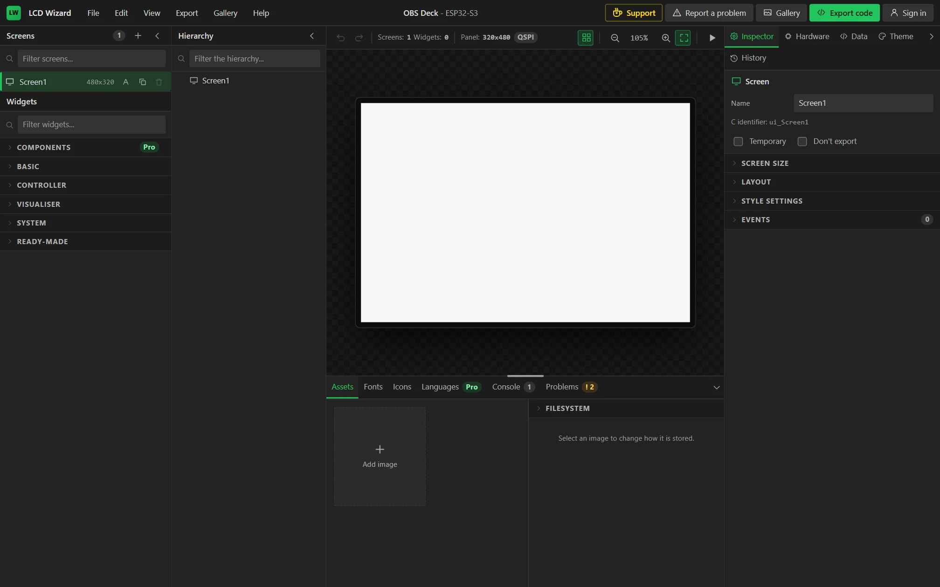The width and height of the screenshot is (940, 587).
Task: Click the 'A' icon on Screen1 row
Action: point(125,82)
